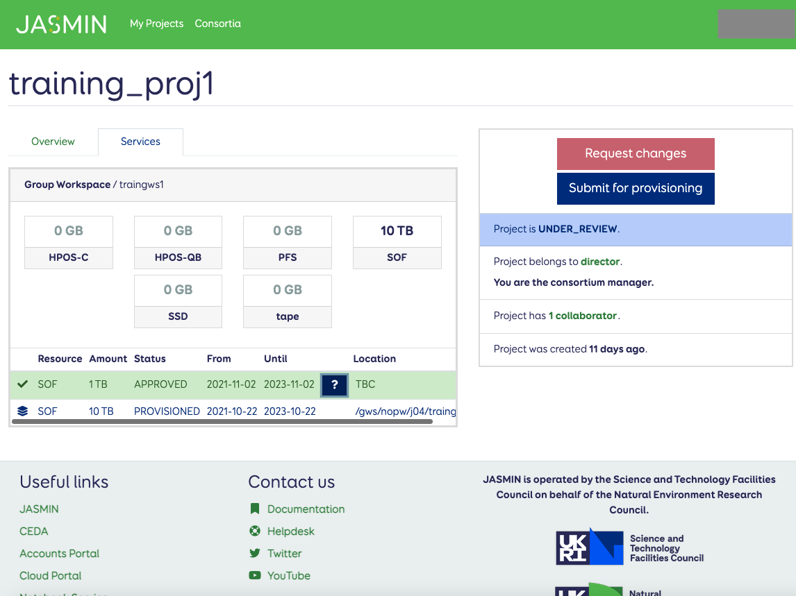796x596 pixels.
Task: Select the Services tab
Action: (140, 142)
